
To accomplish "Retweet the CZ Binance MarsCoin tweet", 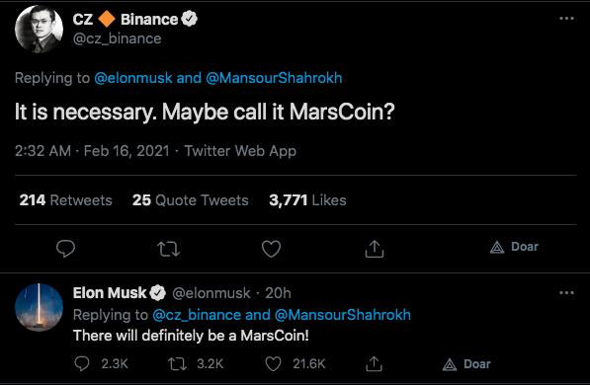I will click(168, 249).
